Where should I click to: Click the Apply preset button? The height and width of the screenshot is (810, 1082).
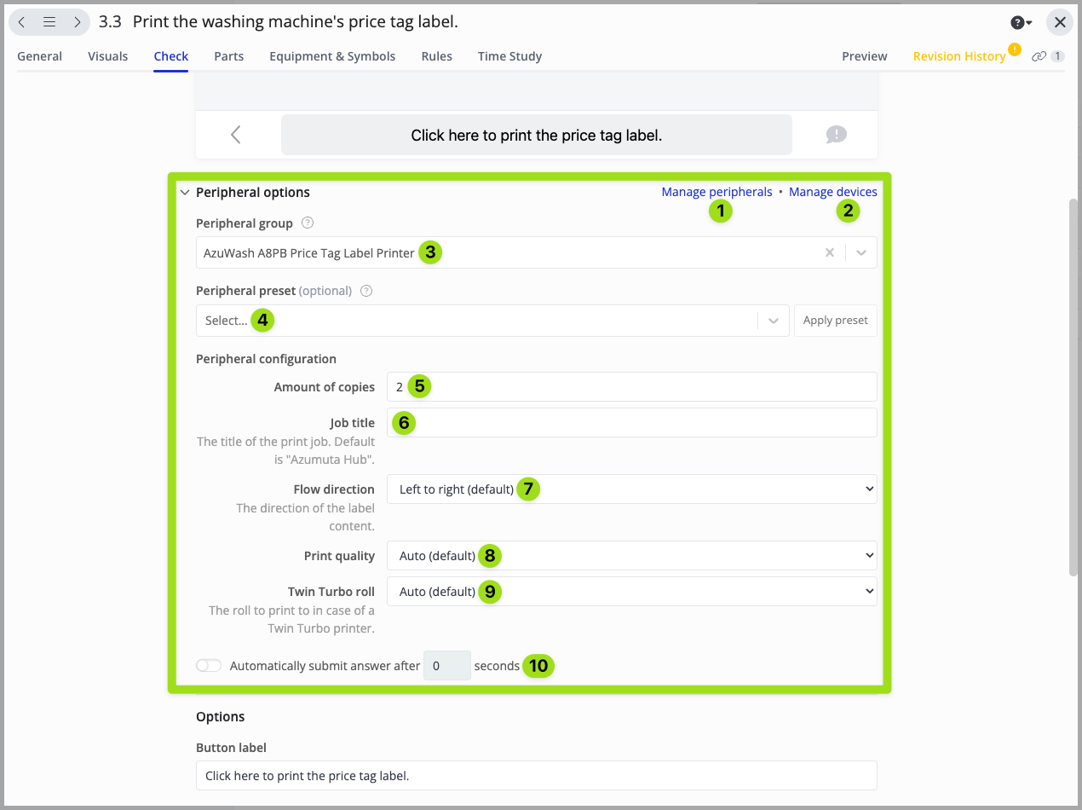pos(835,321)
